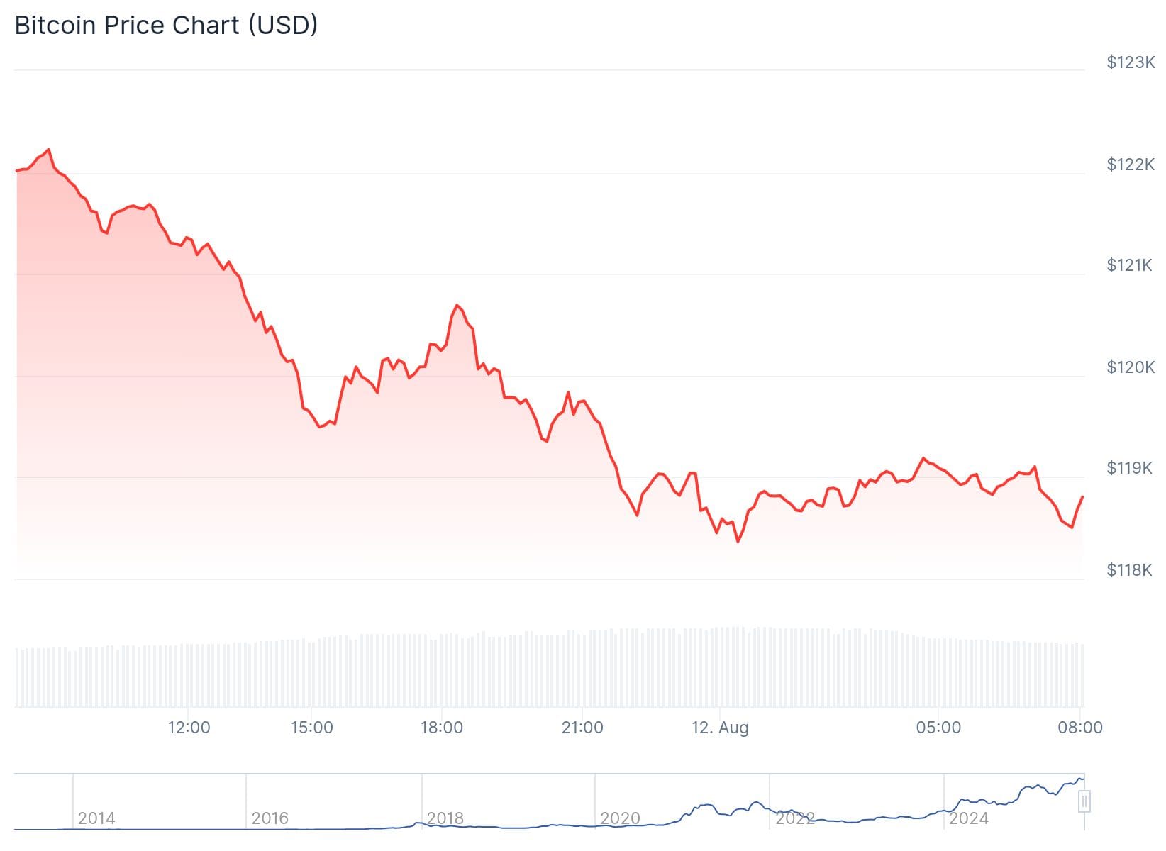Image resolution: width=1166 pixels, height=851 pixels.
Task: Click the Bitcoin Price Chart (USD) title
Action: click(166, 26)
